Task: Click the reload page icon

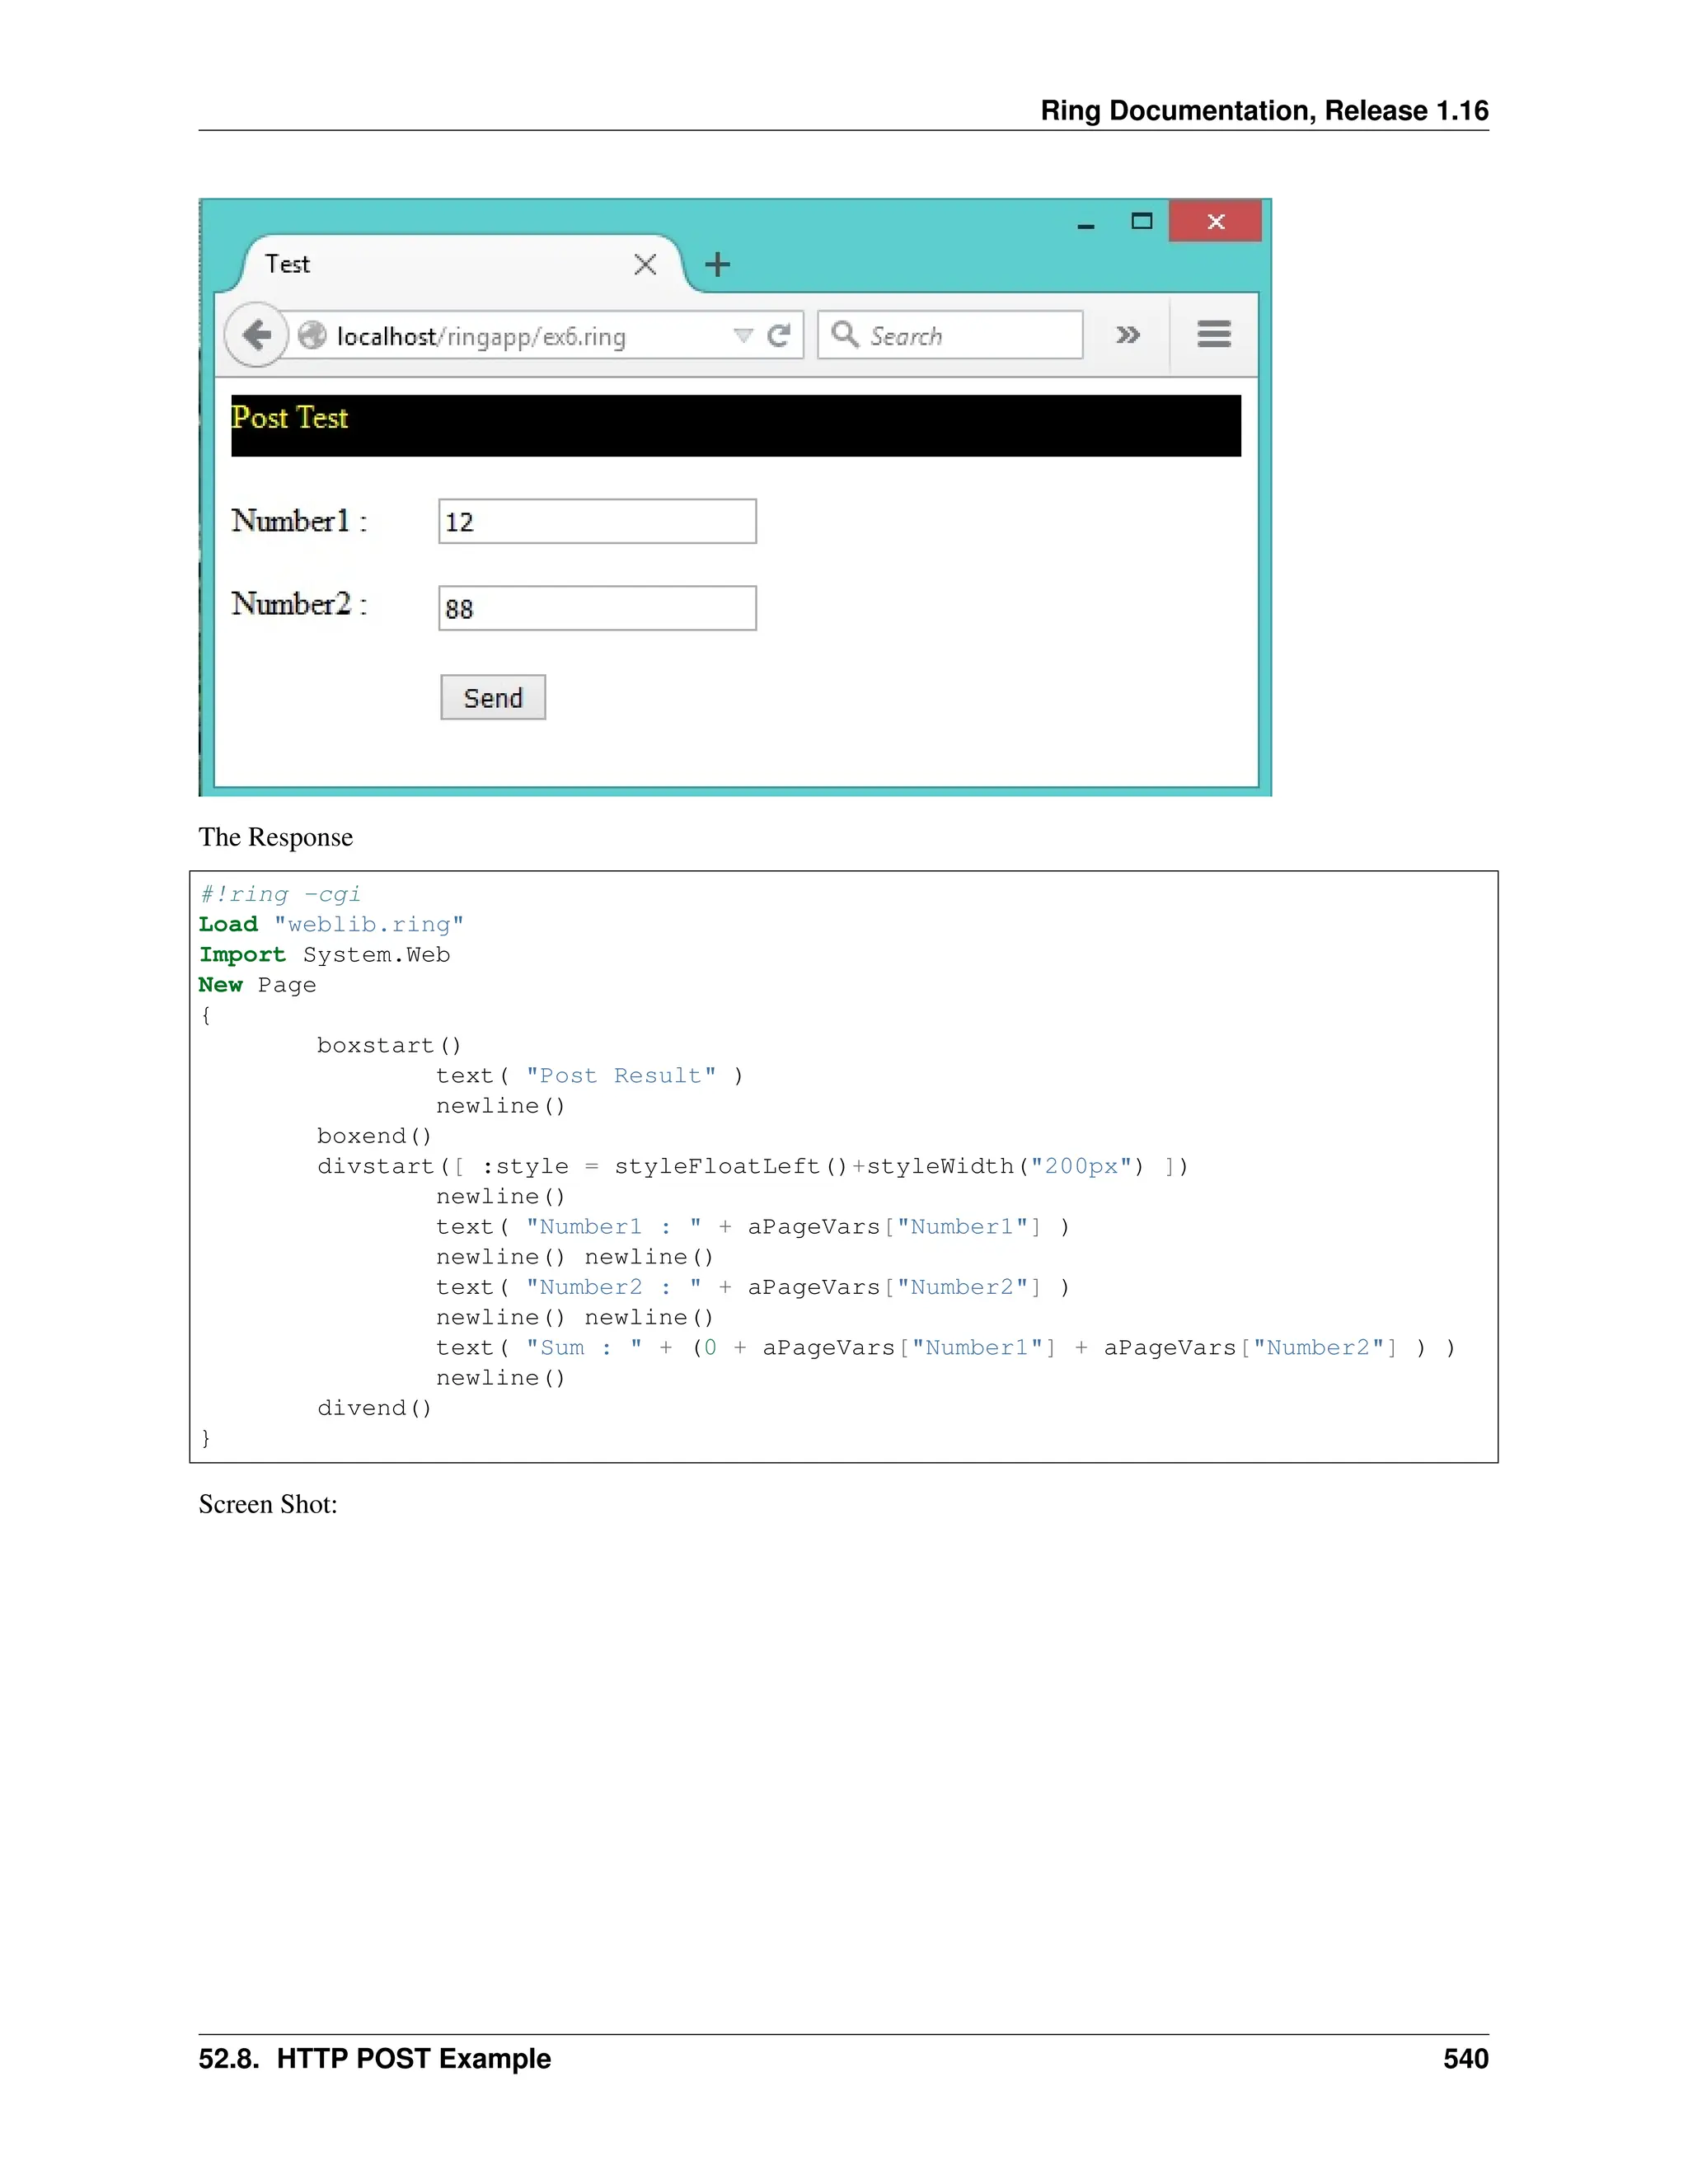Action: click(x=779, y=335)
